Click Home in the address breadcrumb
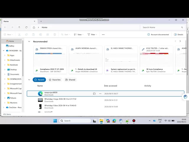Viewport: 189px width, 142px height. (x=45, y=28)
